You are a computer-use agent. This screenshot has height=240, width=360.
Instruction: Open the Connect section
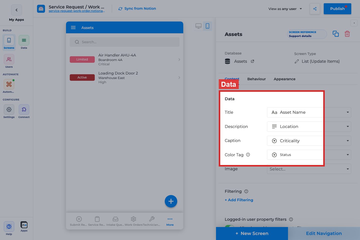click(x=24, y=111)
